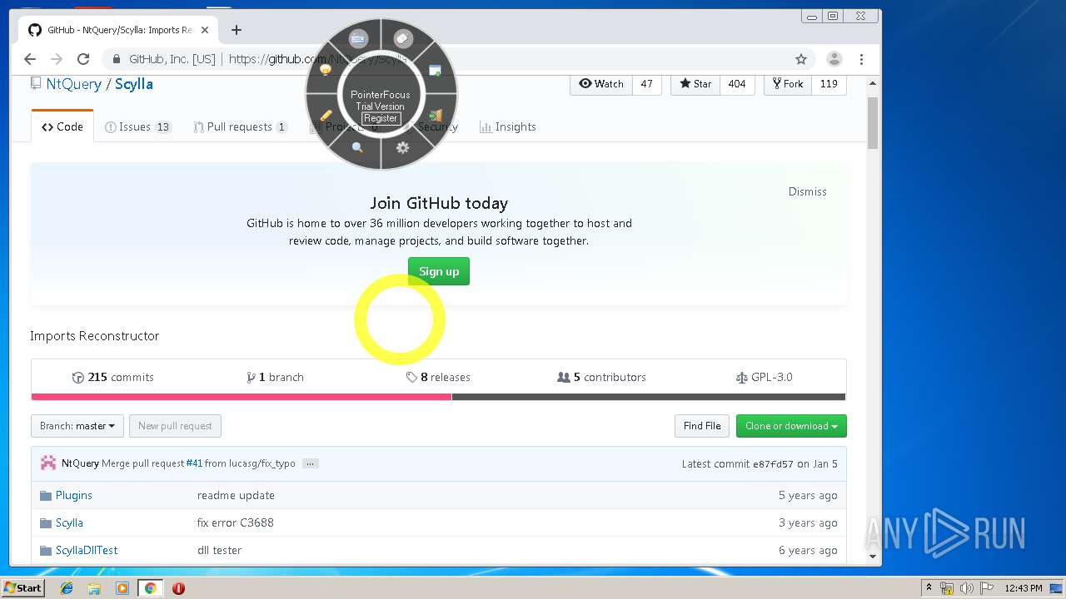
Task: View the 119 forks count
Action: pyautogui.click(x=829, y=84)
